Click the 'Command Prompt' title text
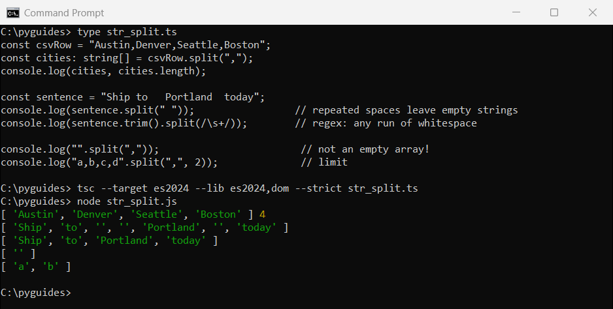 pyautogui.click(x=64, y=13)
